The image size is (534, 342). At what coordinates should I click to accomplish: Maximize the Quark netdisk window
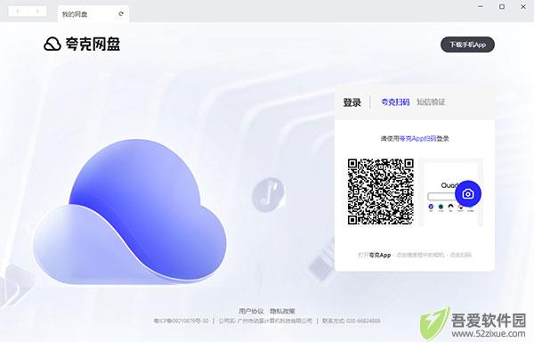(502, 7)
